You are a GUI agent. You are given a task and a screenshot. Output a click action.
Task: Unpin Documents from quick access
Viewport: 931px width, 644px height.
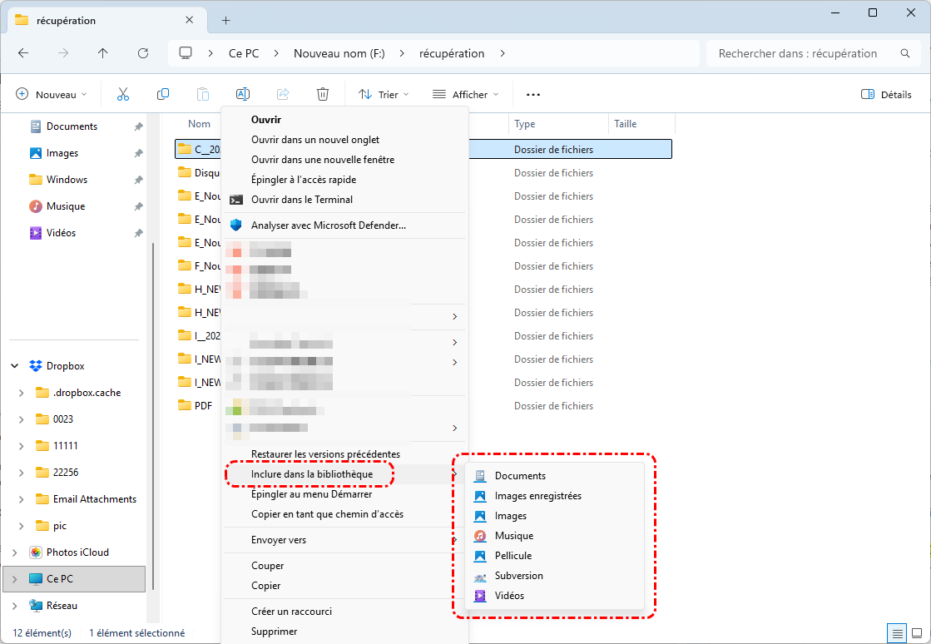pyautogui.click(x=138, y=126)
